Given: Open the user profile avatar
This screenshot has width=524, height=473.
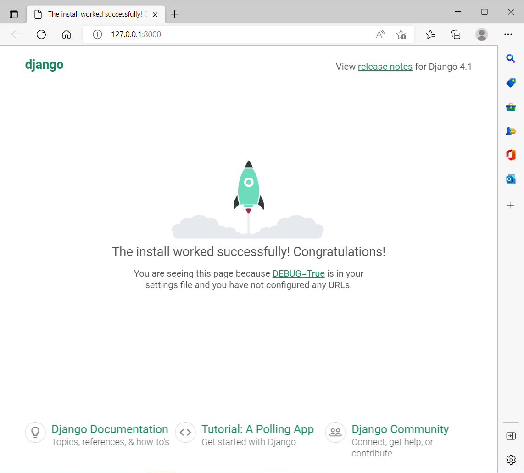Looking at the screenshot, I should point(482,34).
